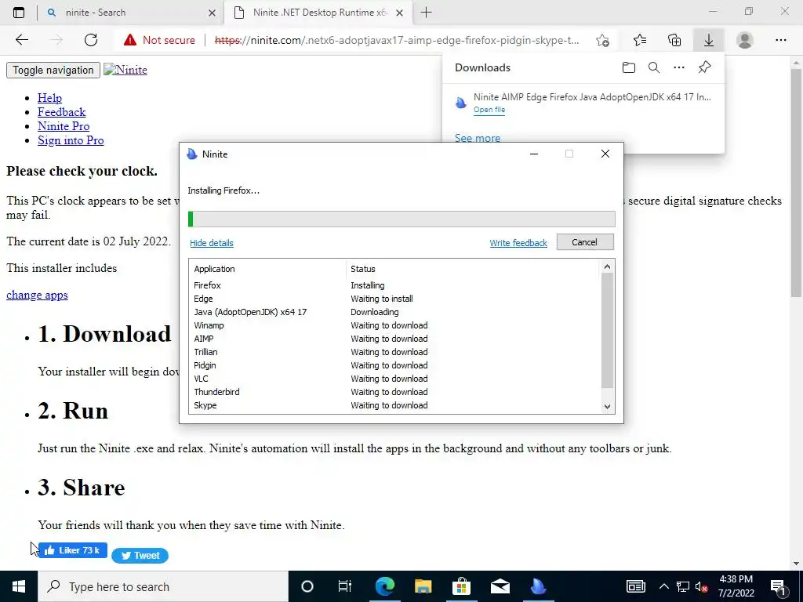This screenshot has height=602, width=803.
Task: Click the Toggle navigation button
Action: coord(53,70)
